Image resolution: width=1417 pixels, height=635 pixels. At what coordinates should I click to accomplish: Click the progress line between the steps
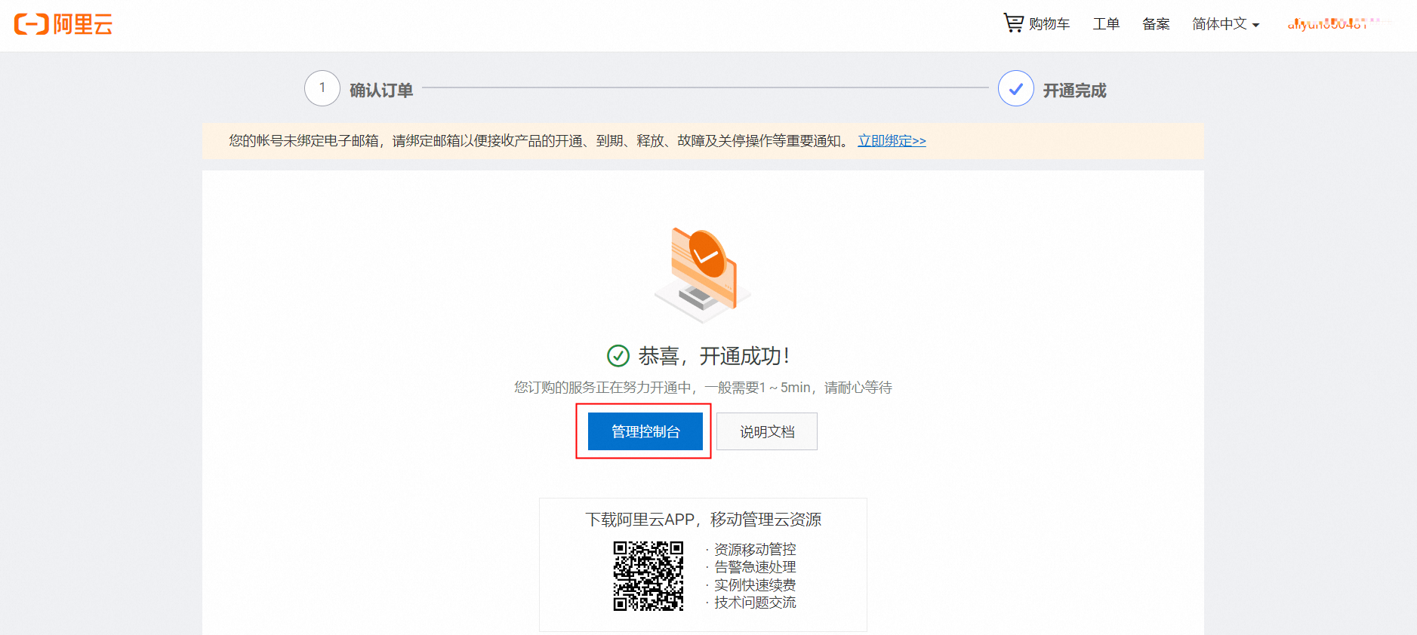[705, 87]
